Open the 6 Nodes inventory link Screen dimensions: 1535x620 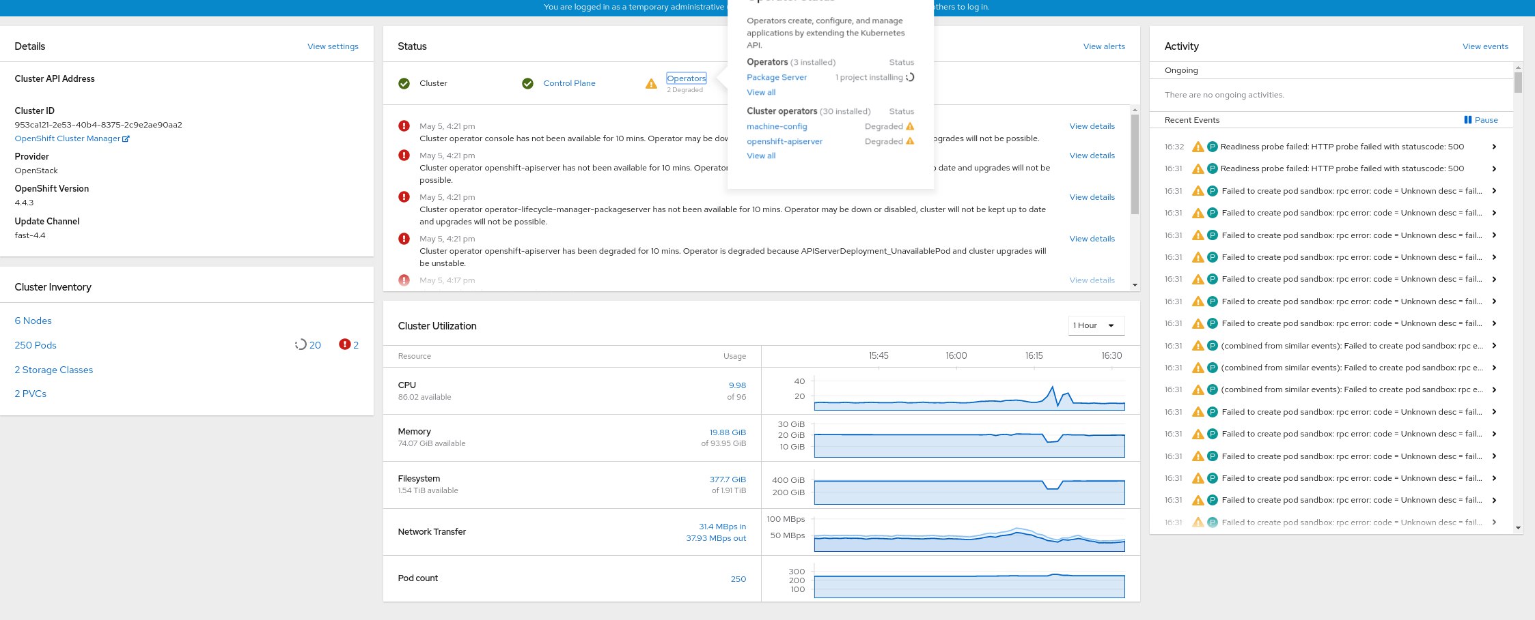click(x=33, y=321)
